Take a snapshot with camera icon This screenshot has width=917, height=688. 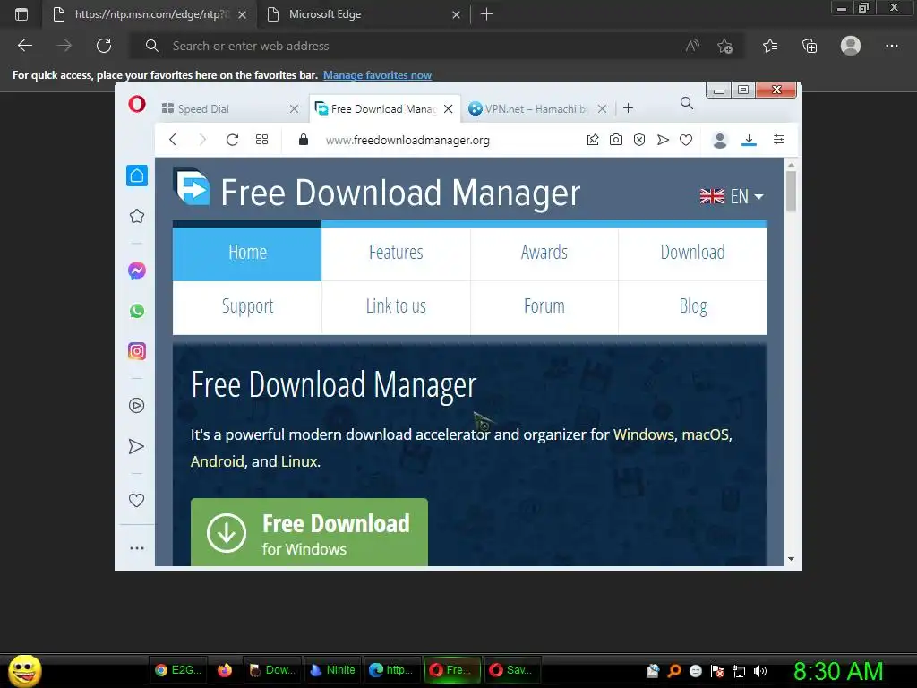[x=616, y=139]
